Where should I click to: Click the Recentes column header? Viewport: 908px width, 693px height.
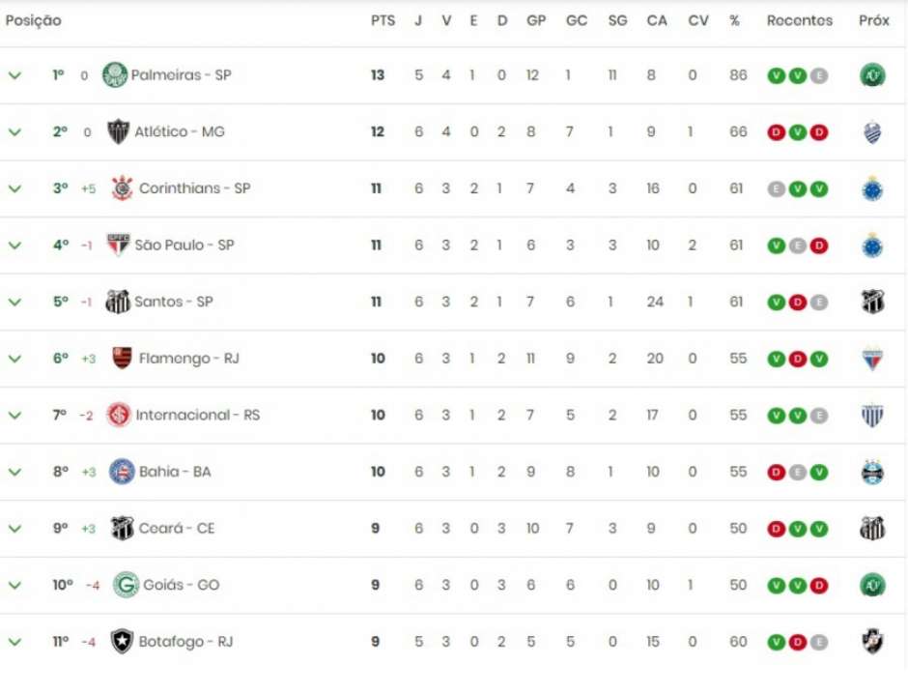coord(800,19)
